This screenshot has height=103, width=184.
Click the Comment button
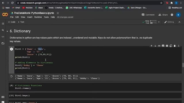(x=148, y=15)
